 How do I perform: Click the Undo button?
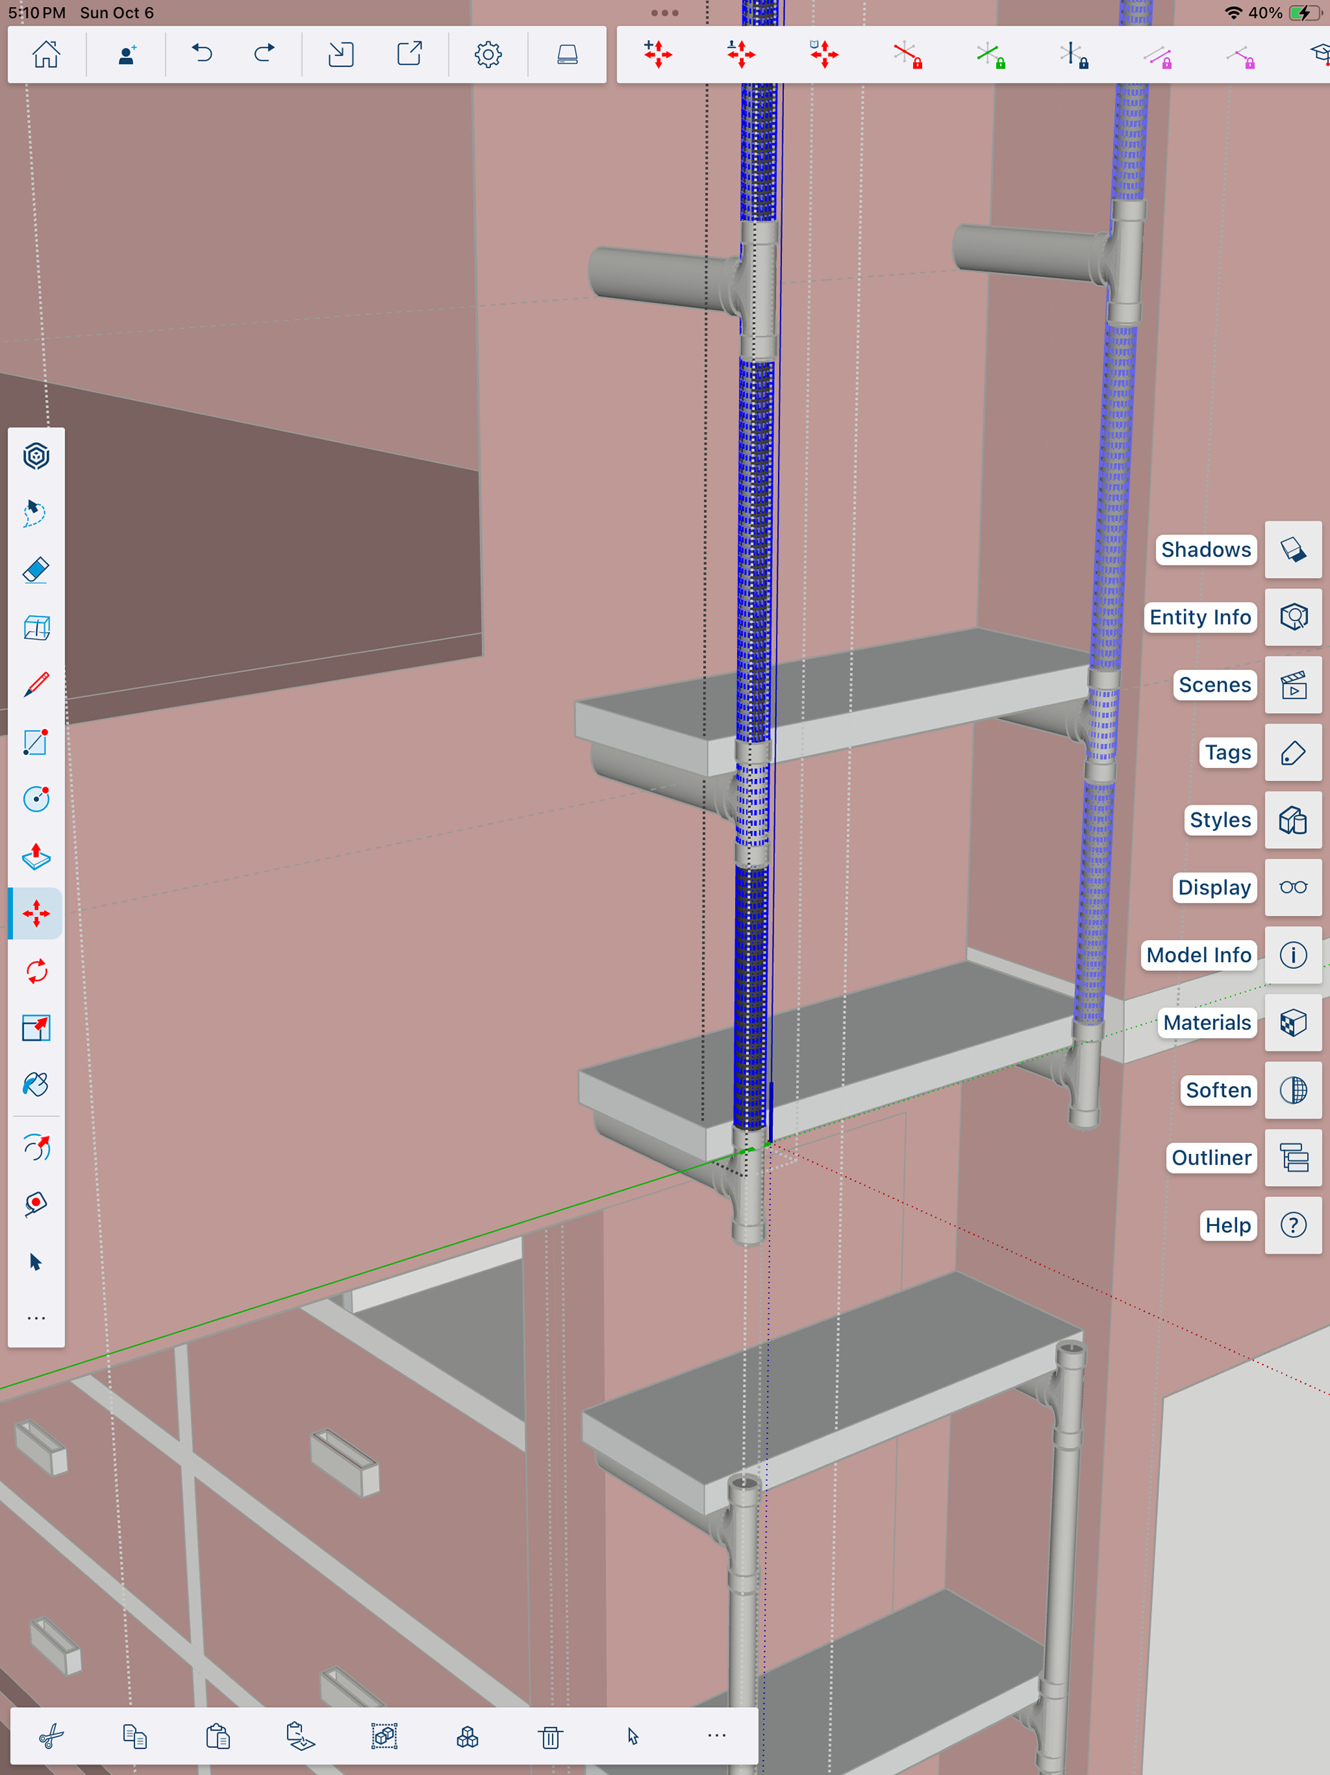click(202, 55)
